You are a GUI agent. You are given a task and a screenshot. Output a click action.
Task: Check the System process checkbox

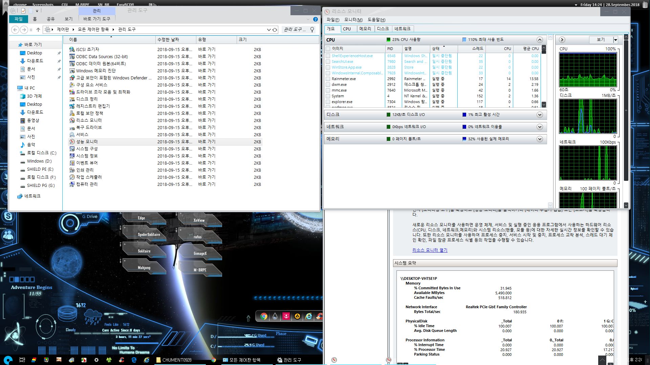pyautogui.click(x=328, y=96)
